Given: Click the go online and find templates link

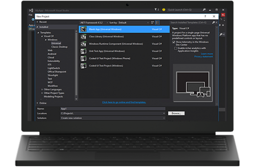Looking at the screenshot, I should (124, 102).
